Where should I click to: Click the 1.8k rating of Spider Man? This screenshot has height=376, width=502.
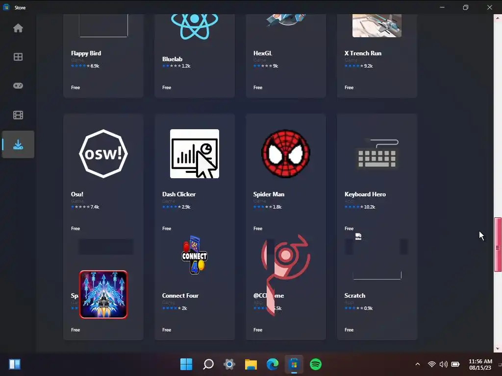pyautogui.click(x=277, y=207)
